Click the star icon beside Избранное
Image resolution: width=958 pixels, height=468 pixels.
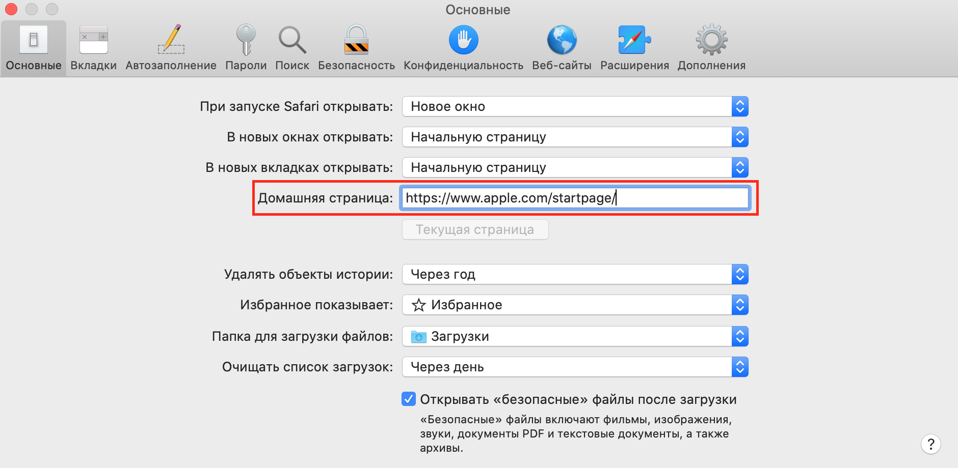coord(419,305)
